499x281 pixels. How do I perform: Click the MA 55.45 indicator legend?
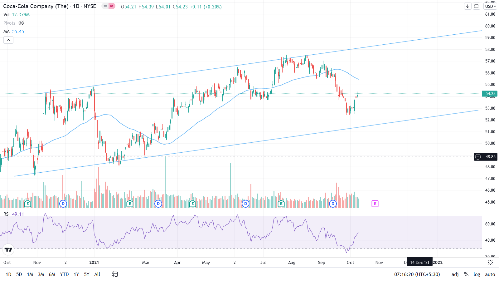[x=14, y=32]
